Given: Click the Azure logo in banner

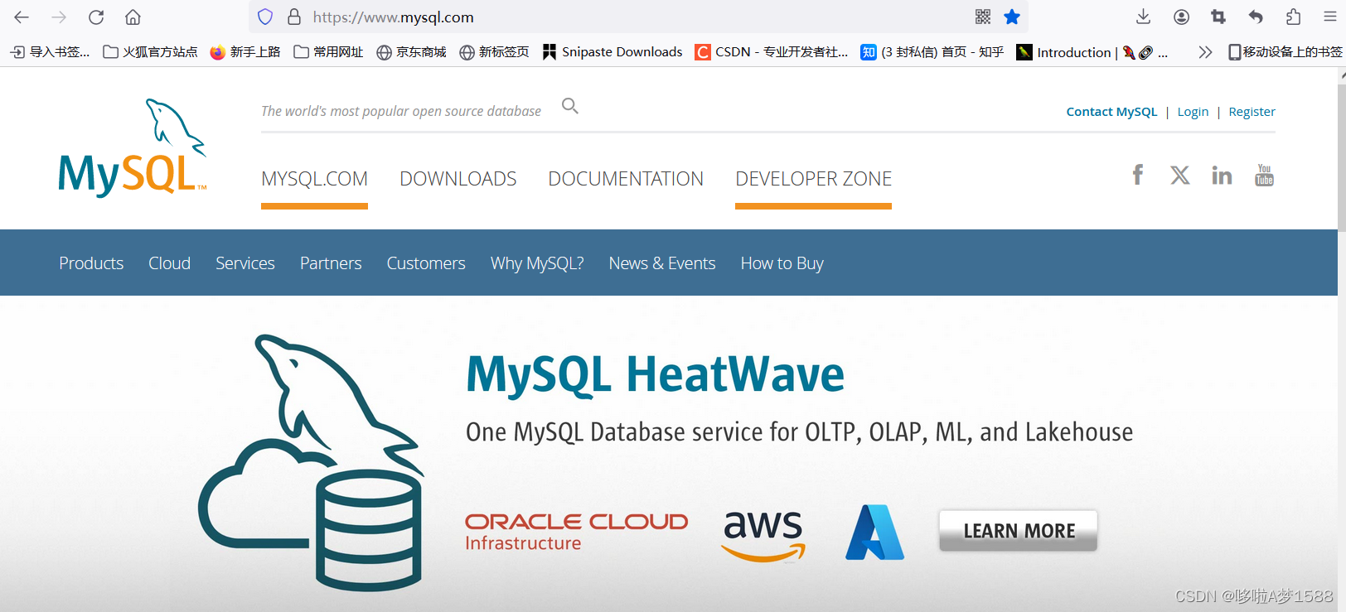Looking at the screenshot, I should click(x=874, y=532).
